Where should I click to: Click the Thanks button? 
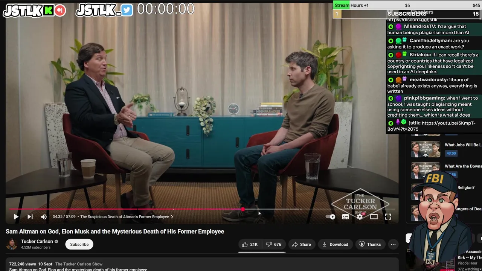pyautogui.click(x=370, y=245)
